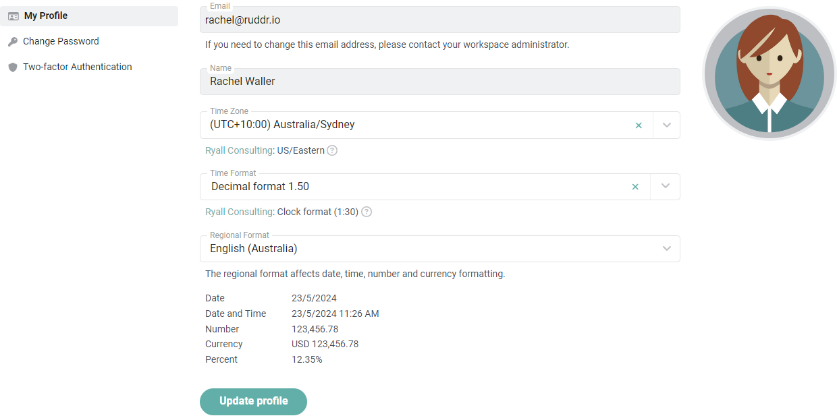
Task: Expand the Time Format dropdown arrow
Action: coord(666,187)
